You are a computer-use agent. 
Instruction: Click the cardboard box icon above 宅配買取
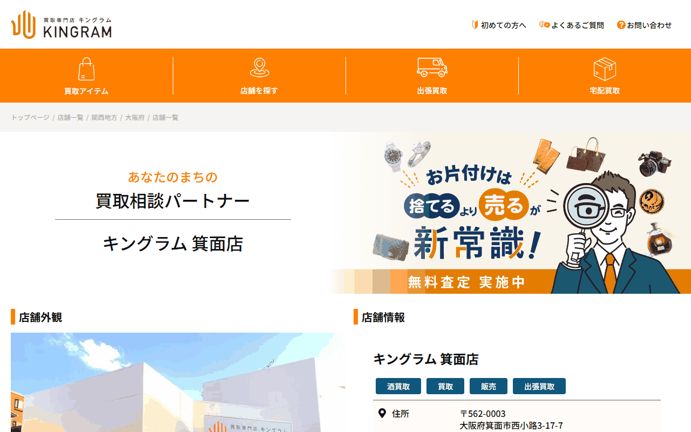[x=605, y=69]
